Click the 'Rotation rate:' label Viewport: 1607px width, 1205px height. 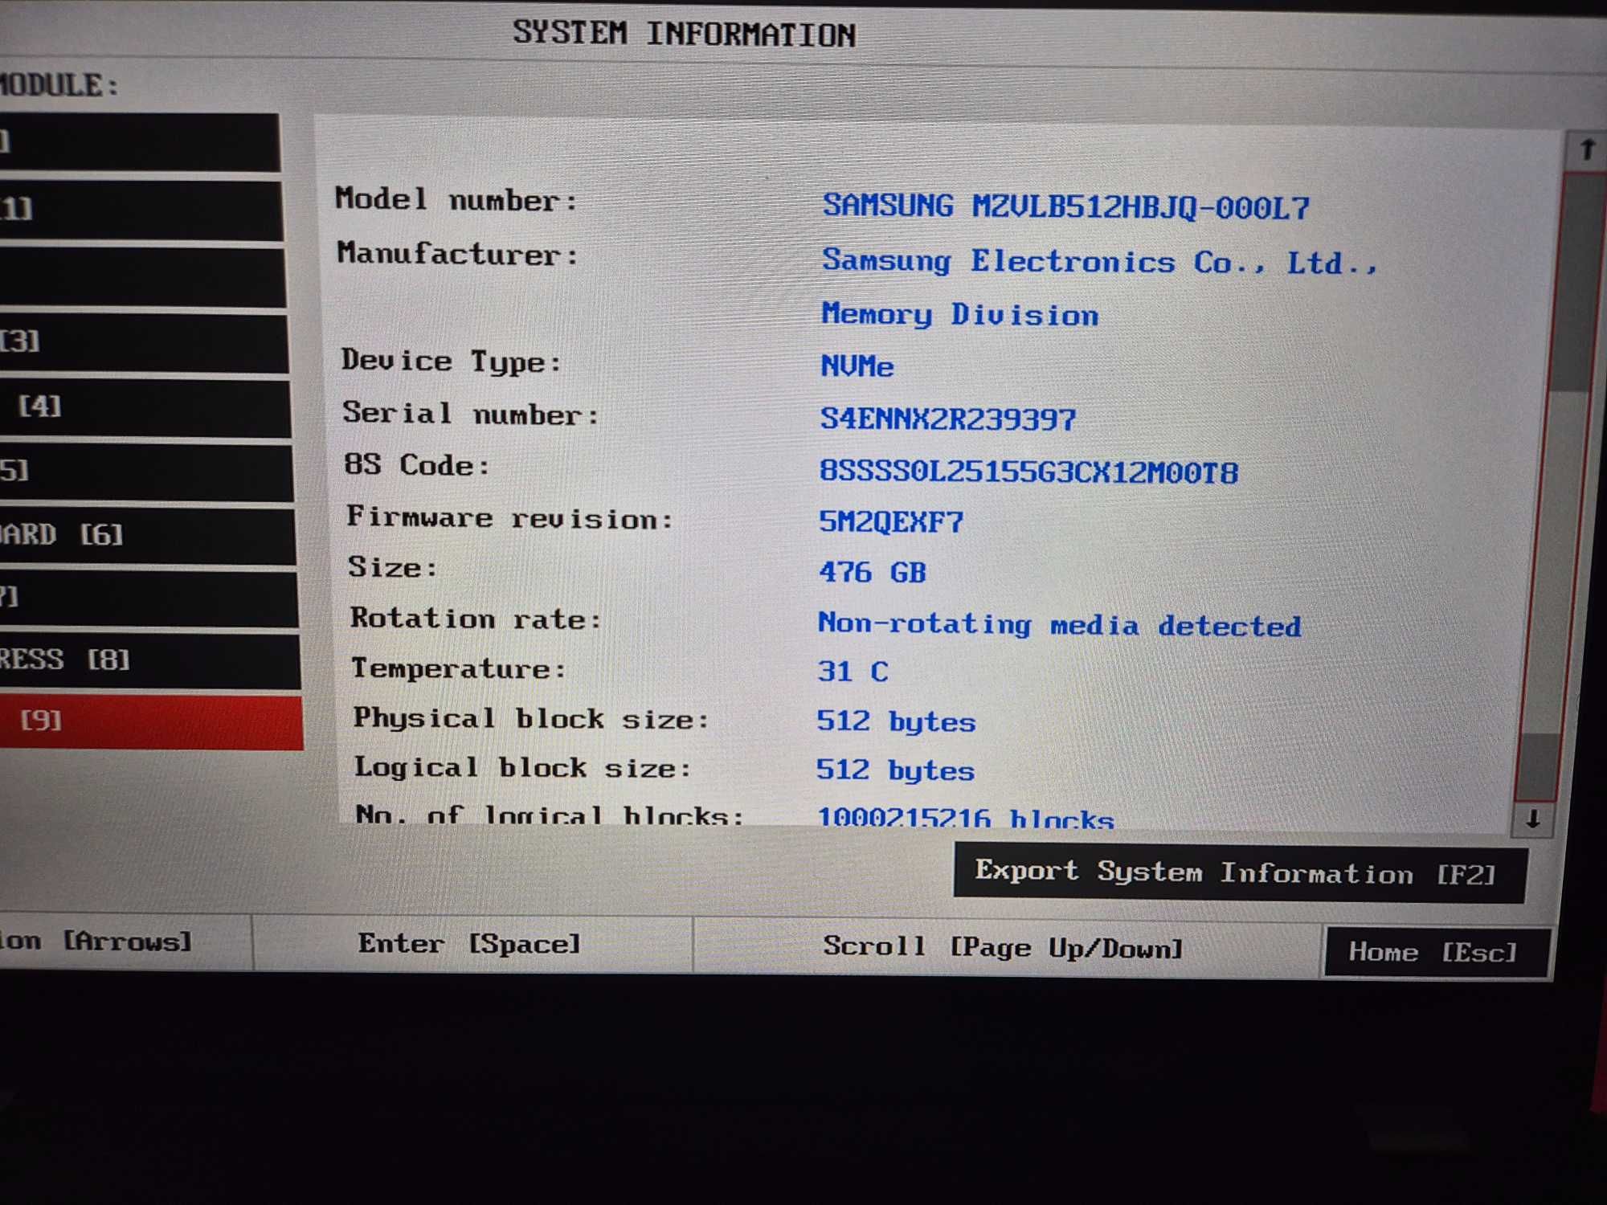[476, 618]
